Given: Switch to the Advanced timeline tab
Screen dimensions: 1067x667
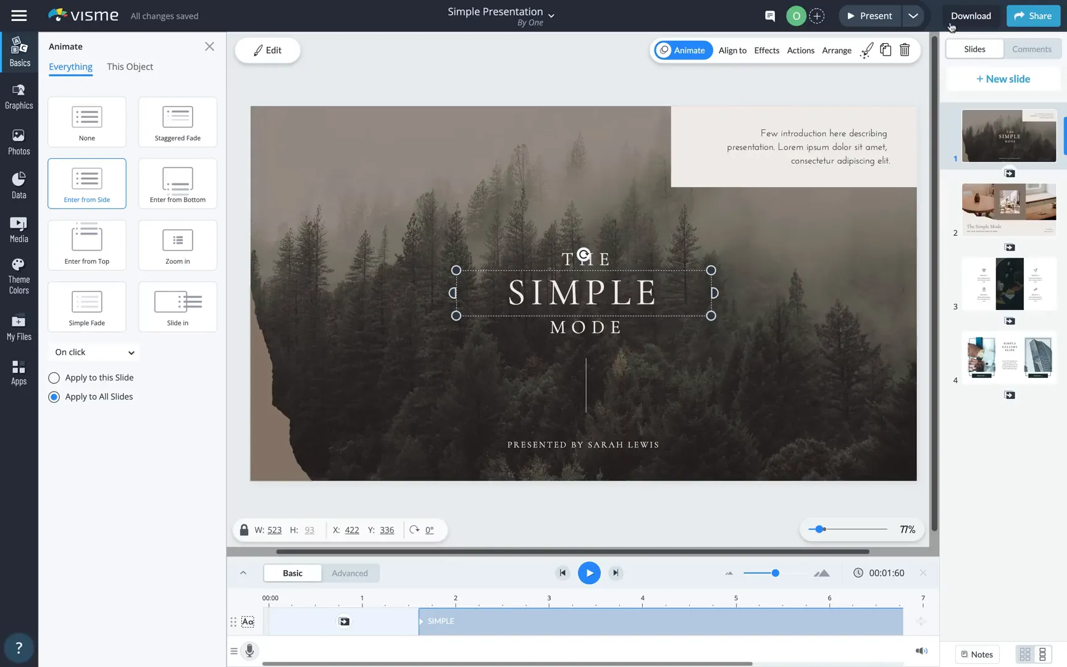Looking at the screenshot, I should pos(350,573).
